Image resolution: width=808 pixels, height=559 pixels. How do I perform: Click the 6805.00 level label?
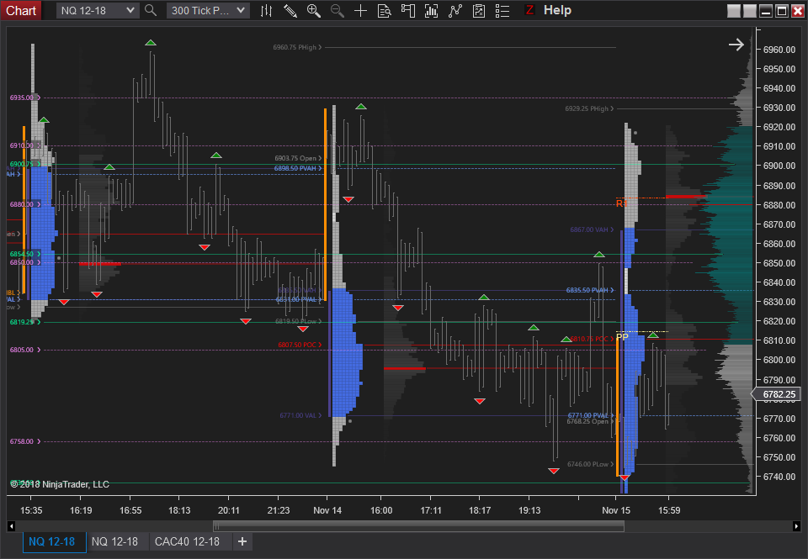[x=25, y=350]
